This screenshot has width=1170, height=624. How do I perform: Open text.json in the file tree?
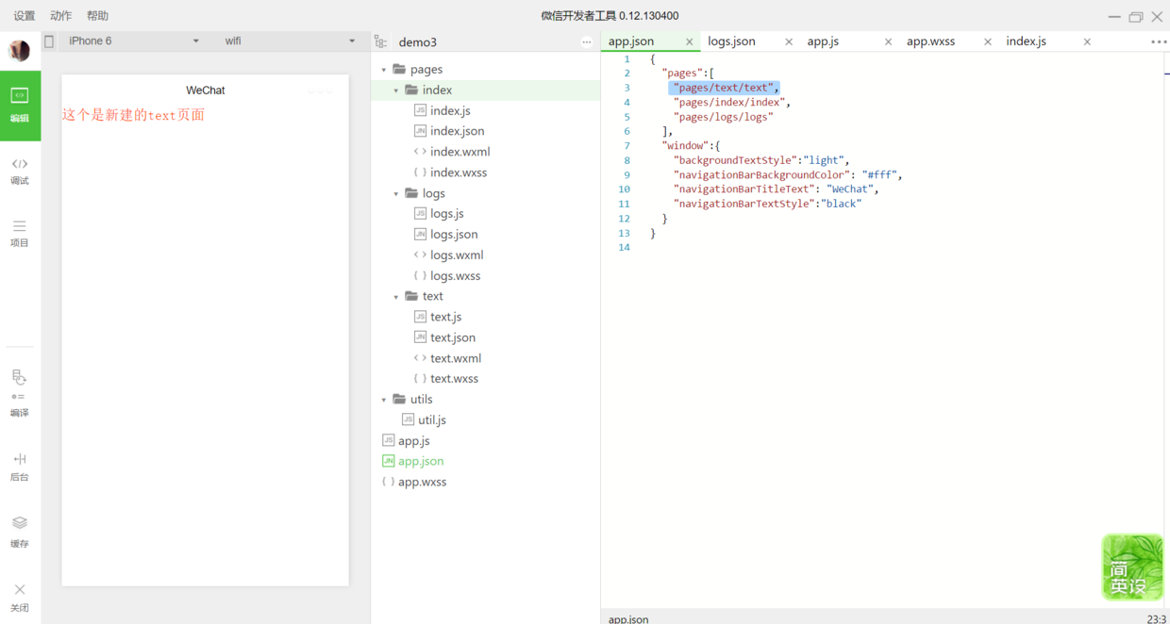coord(453,337)
